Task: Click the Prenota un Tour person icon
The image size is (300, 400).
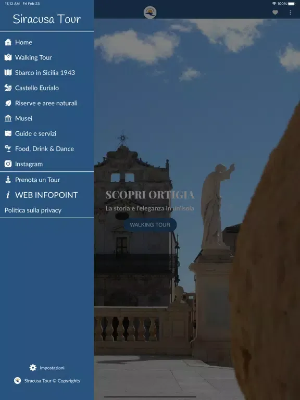Action: click(x=8, y=180)
